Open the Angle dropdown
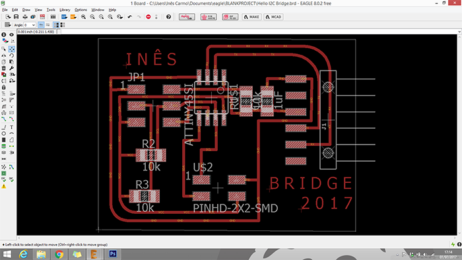 tap(34, 25)
